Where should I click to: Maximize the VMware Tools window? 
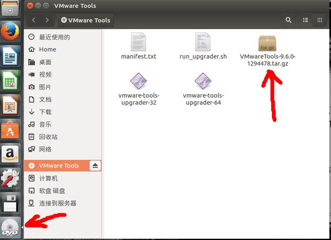coord(46,6)
